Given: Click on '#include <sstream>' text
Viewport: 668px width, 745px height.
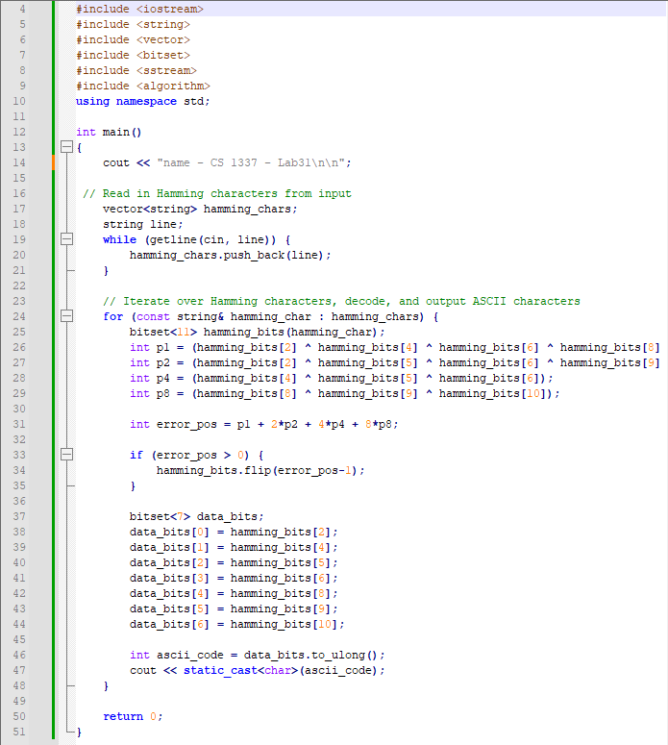Looking at the screenshot, I should click(136, 70).
